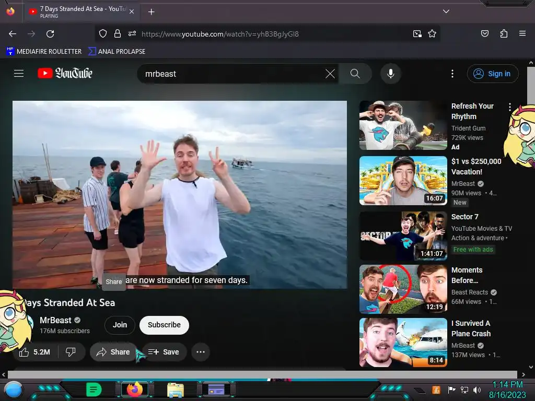Close the 7 Days Stranded At Sea tab
The width and height of the screenshot is (535, 401).
tap(132, 12)
